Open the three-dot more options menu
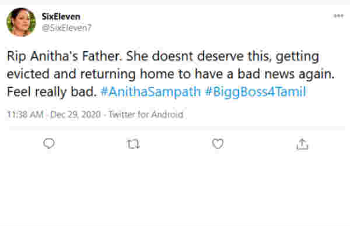The width and height of the screenshot is (350, 226). (x=338, y=16)
